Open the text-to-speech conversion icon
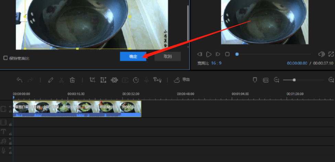 [157, 80]
